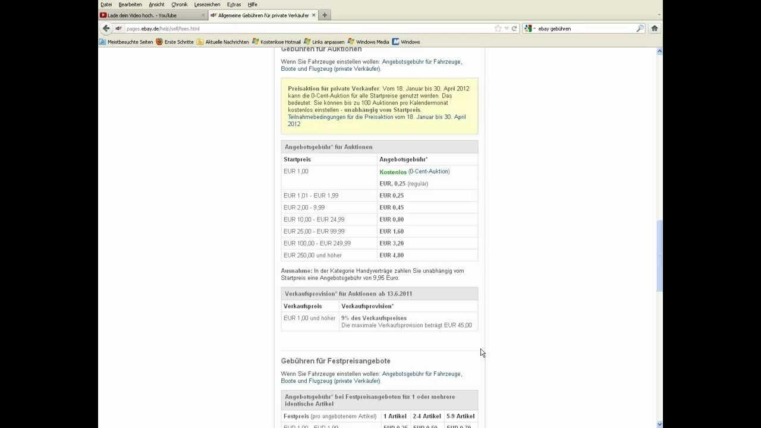Viewport: 761px width, 428px height.
Task: Open the Extras menu
Action: 234,4
